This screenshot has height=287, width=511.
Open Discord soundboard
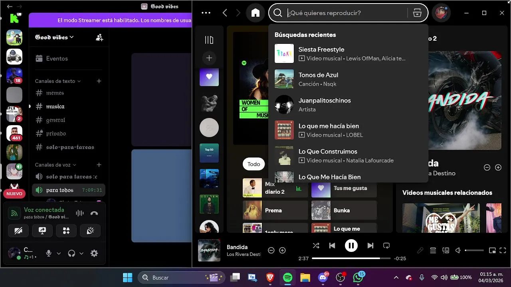90,231
